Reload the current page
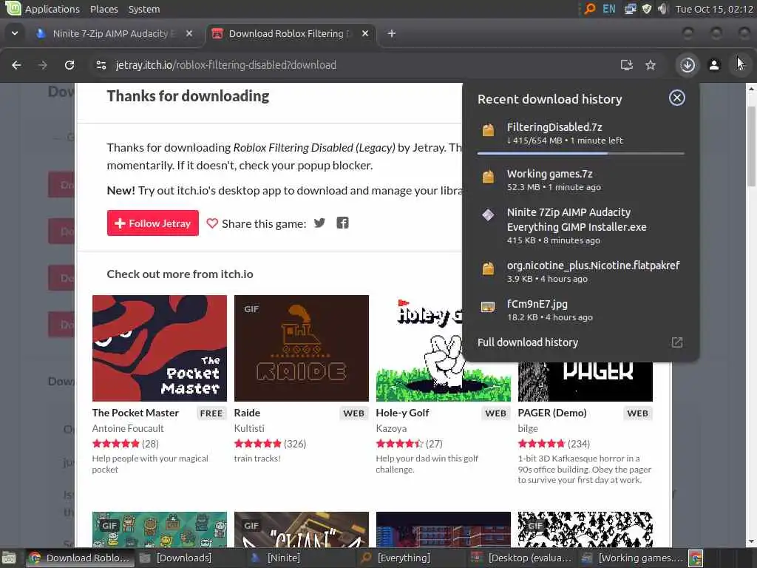Viewport: 757px width, 568px height. click(69, 65)
